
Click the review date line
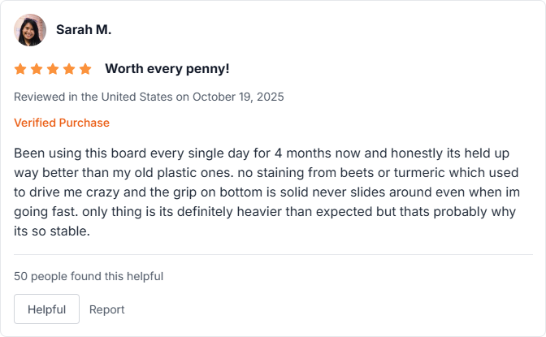tap(149, 97)
